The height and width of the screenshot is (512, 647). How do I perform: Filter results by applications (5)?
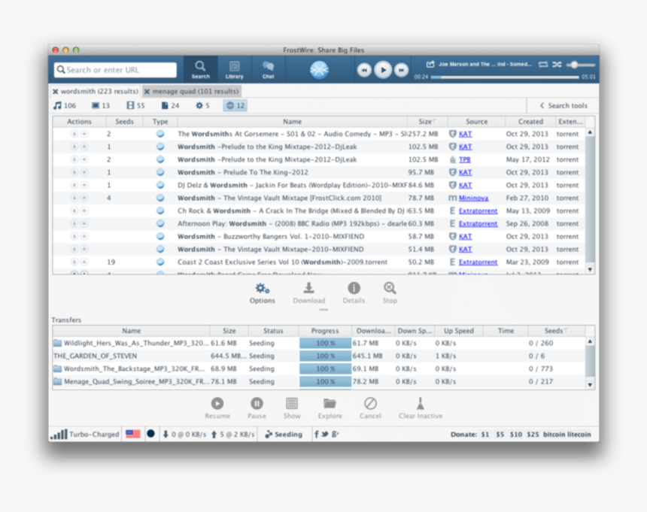(202, 105)
